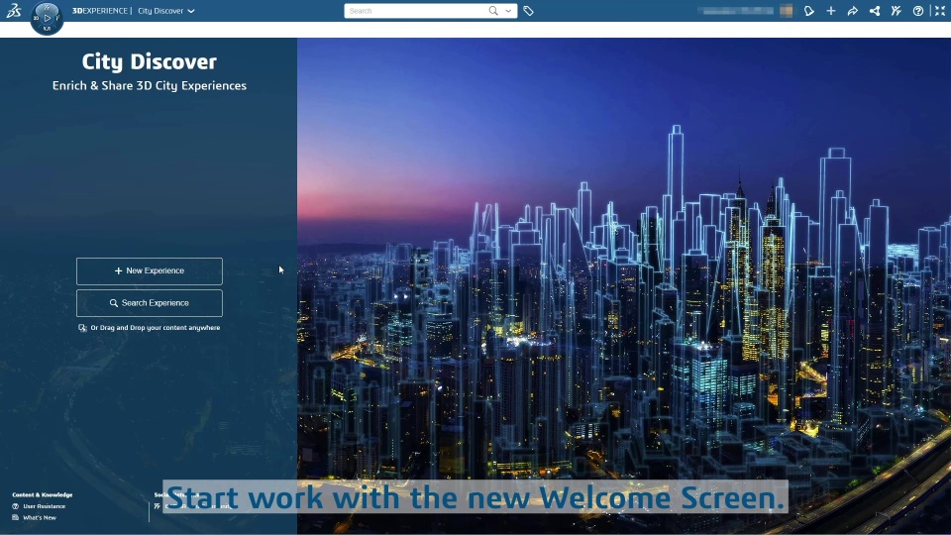
Task: Open the What's New link
Action: [x=40, y=517]
